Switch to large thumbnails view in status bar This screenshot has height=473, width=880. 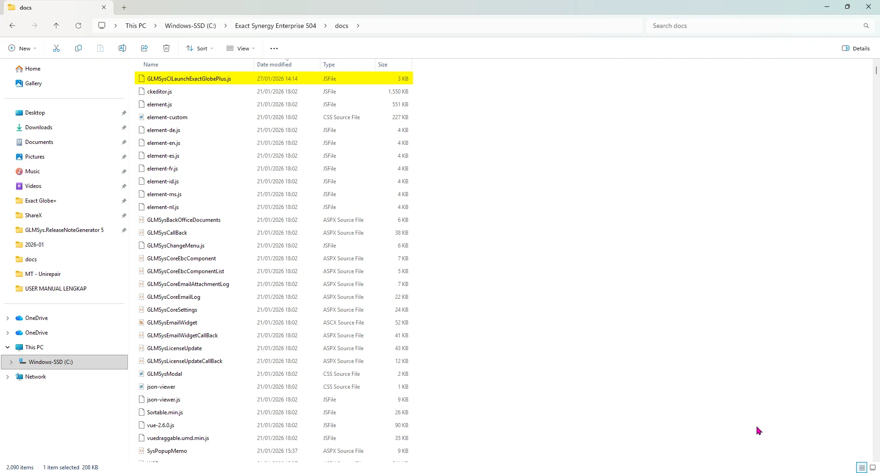pos(873,467)
